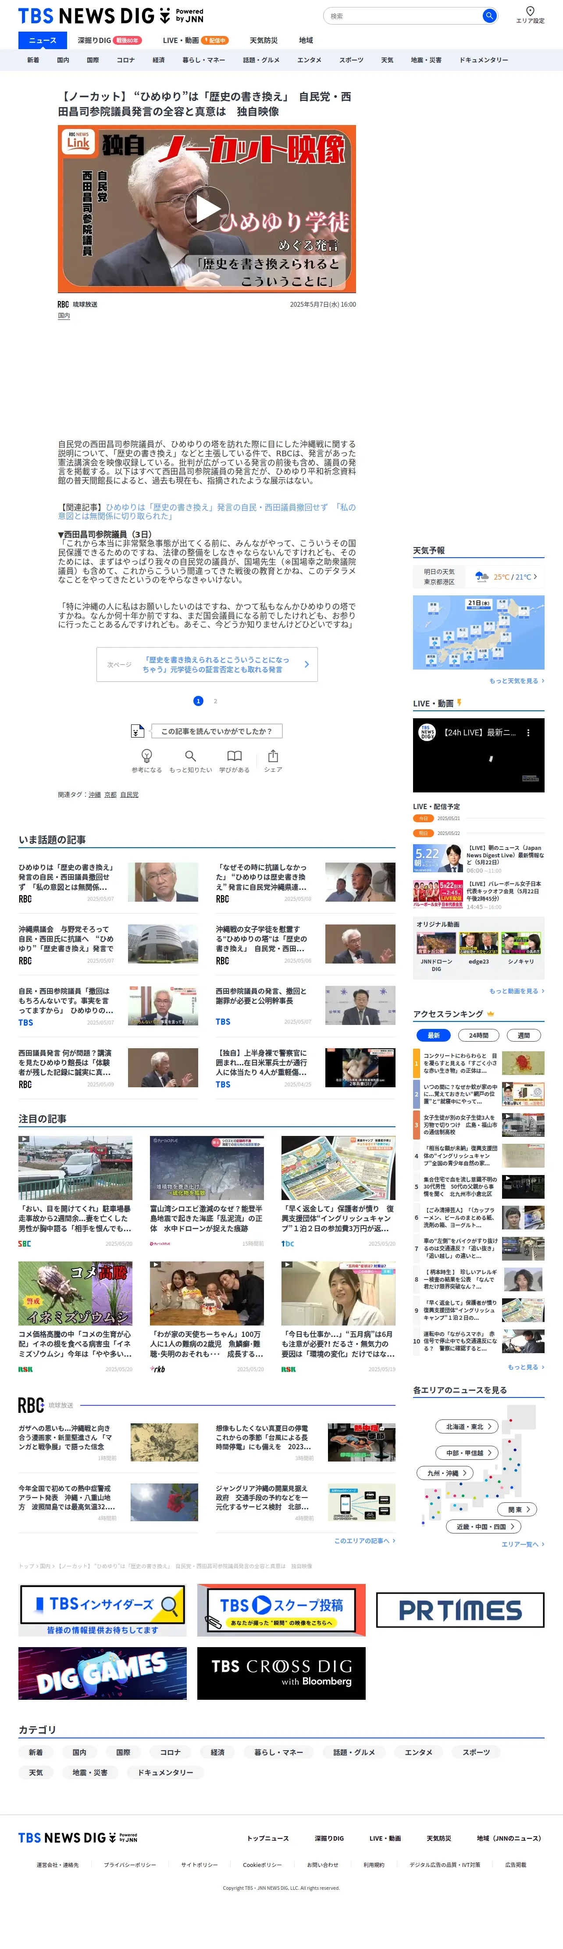
Task: Click the article feedback document icon
Action: [138, 731]
